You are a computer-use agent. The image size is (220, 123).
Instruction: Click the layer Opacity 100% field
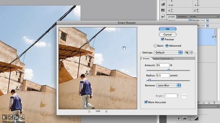(x=203, y=20)
